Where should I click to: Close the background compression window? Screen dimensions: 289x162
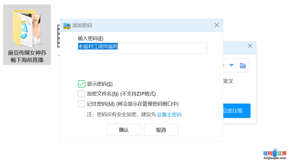(250, 46)
